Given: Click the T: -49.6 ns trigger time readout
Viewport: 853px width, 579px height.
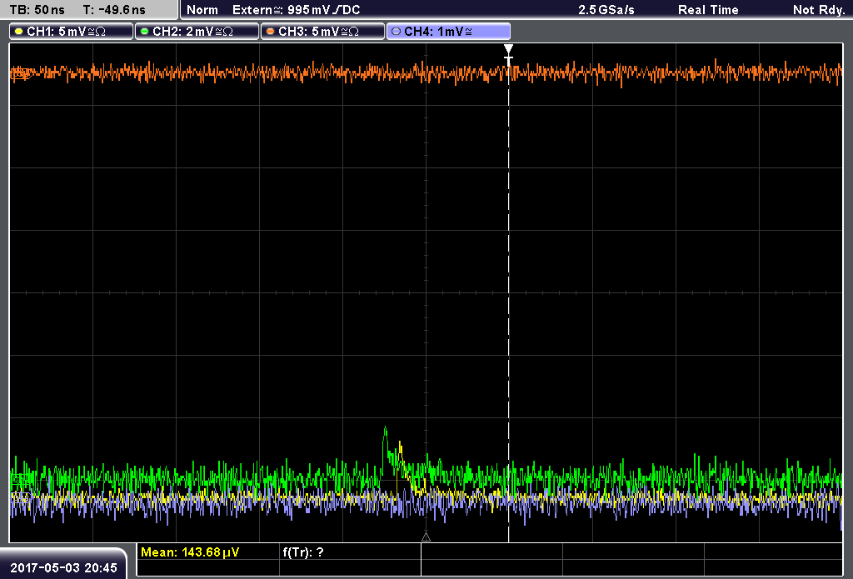Looking at the screenshot, I should pos(114,10).
